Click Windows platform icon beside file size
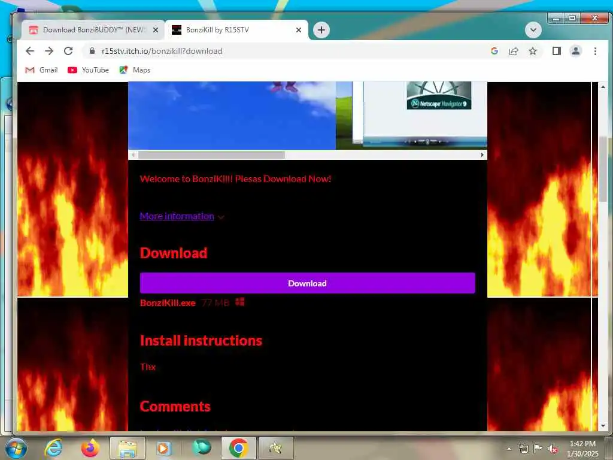Screen dimensions: 613x460 tap(239, 302)
